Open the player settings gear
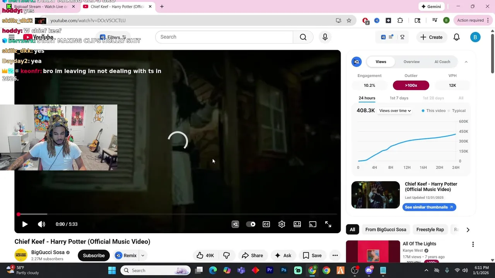Viewport: 495px width, 278px height. pyautogui.click(x=282, y=224)
